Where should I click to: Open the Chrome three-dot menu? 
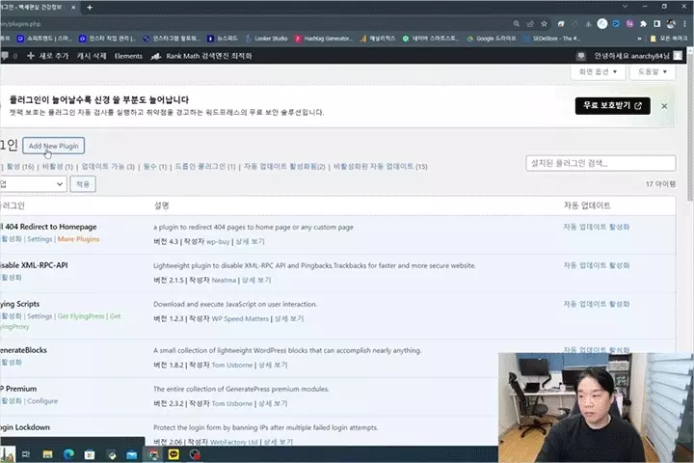pos(684,24)
